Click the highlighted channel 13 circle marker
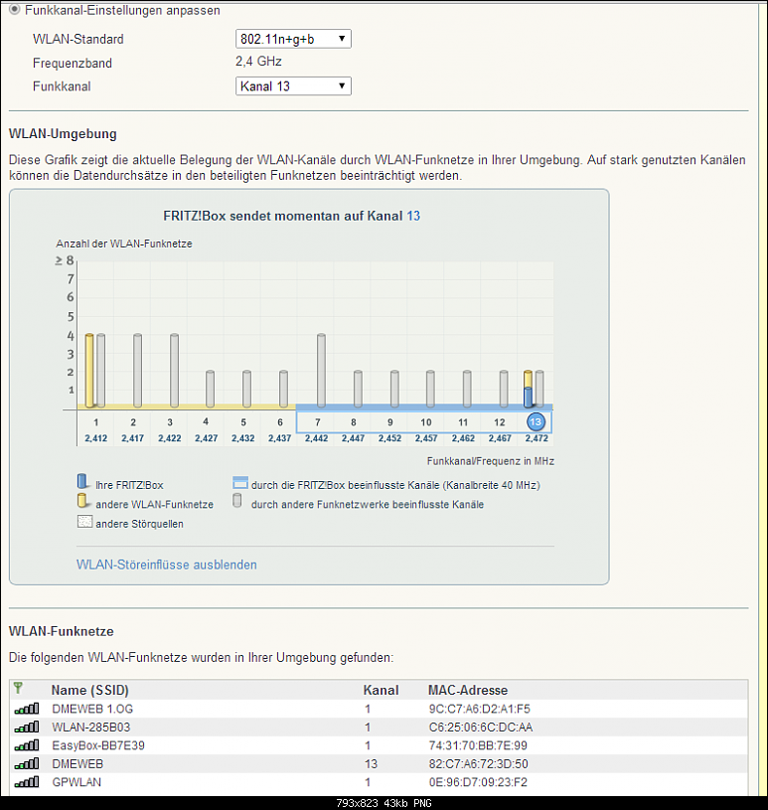Screen dimensions: 768x810 pos(537,421)
